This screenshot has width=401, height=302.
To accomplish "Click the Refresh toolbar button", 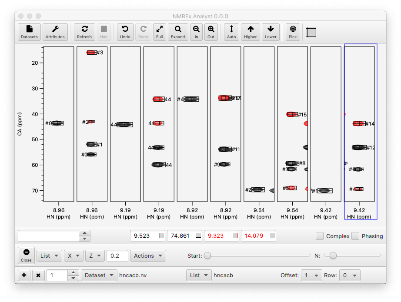I will coord(84,32).
